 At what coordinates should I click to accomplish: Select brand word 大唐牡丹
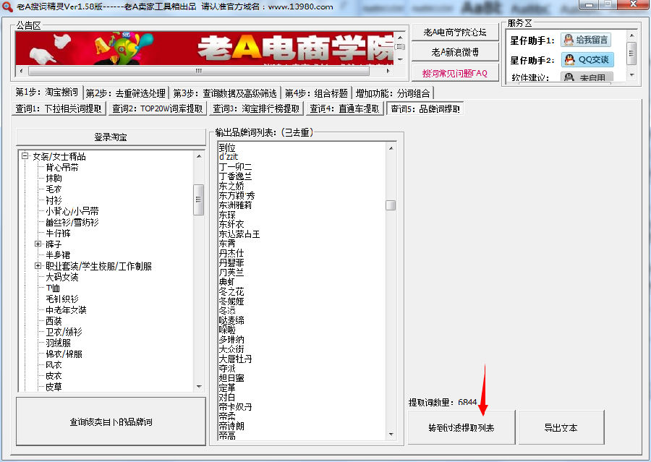[x=235, y=359]
